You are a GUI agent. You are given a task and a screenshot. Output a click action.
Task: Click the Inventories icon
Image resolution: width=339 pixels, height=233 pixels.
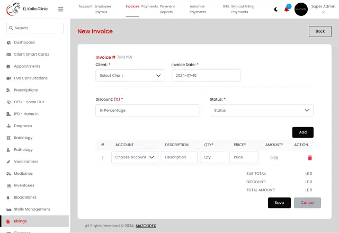click(x=8, y=185)
